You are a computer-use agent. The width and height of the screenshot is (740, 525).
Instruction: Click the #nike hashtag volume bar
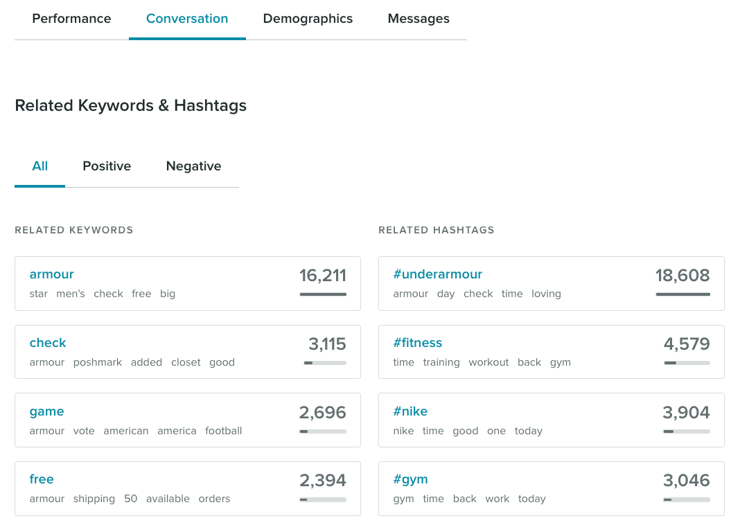(x=686, y=431)
